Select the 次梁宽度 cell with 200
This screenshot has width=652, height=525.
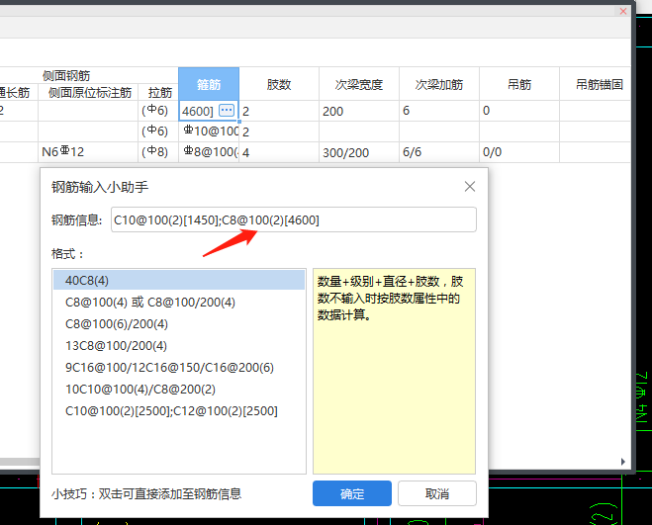click(359, 111)
